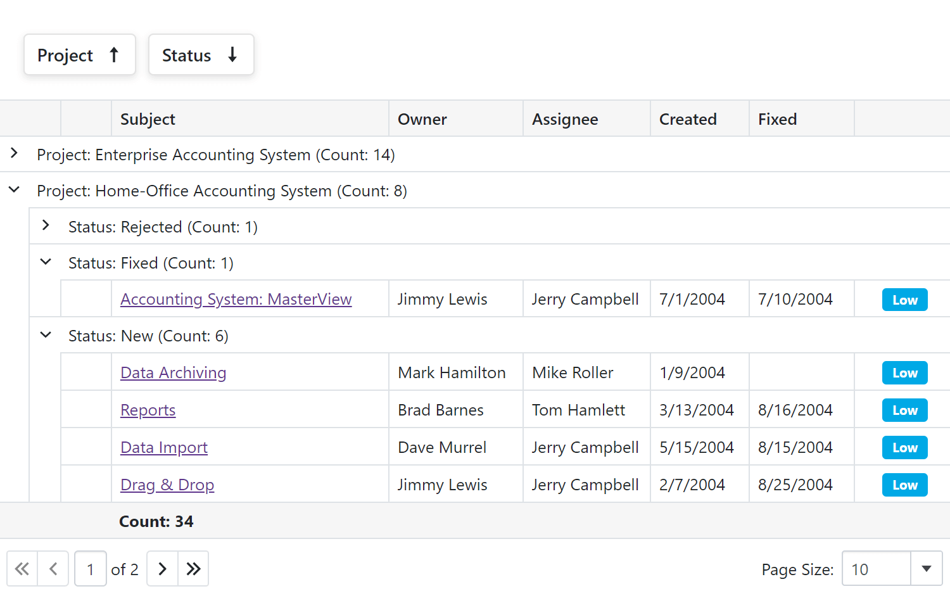Open the Page Size dropdown arrow
Viewport: 950px width, 603px height.
tap(926, 569)
